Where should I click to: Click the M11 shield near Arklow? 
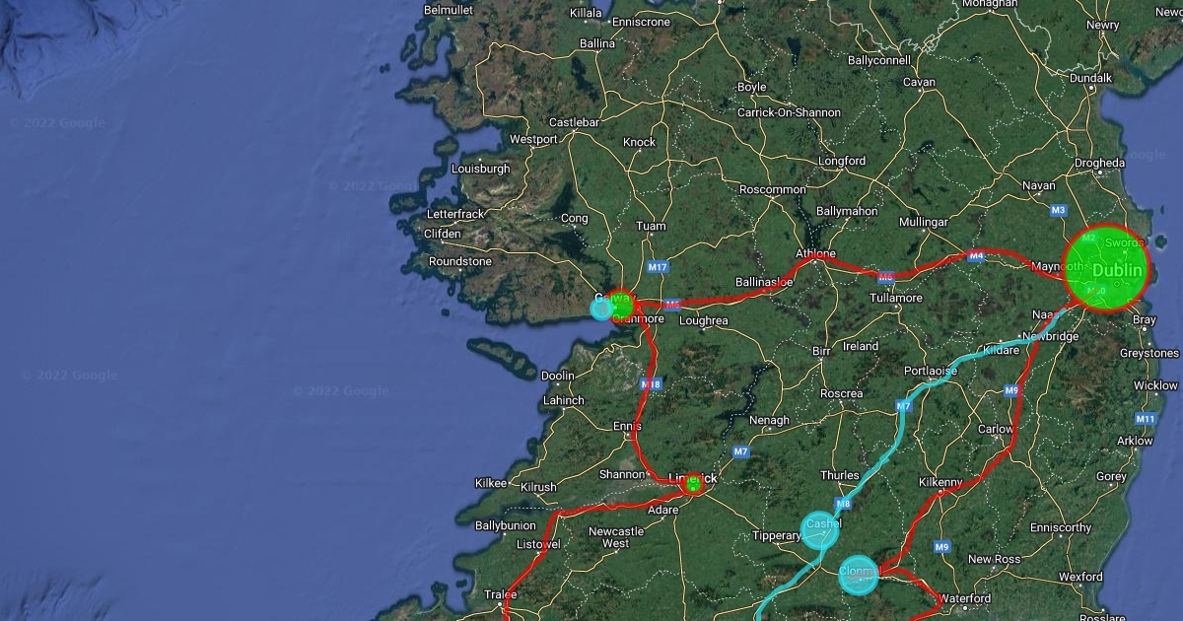coord(1145,418)
